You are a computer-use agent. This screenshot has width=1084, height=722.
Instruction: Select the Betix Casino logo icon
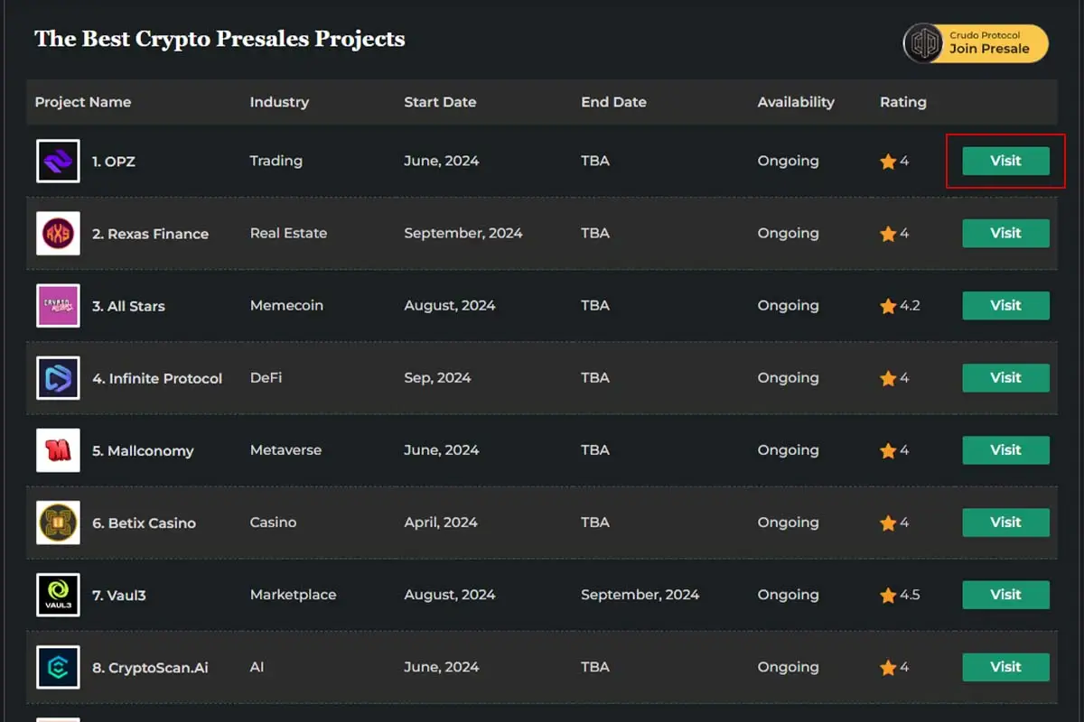pos(57,522)
